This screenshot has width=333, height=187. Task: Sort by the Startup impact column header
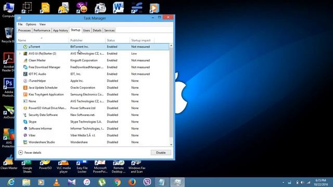[x=142, y=41]
